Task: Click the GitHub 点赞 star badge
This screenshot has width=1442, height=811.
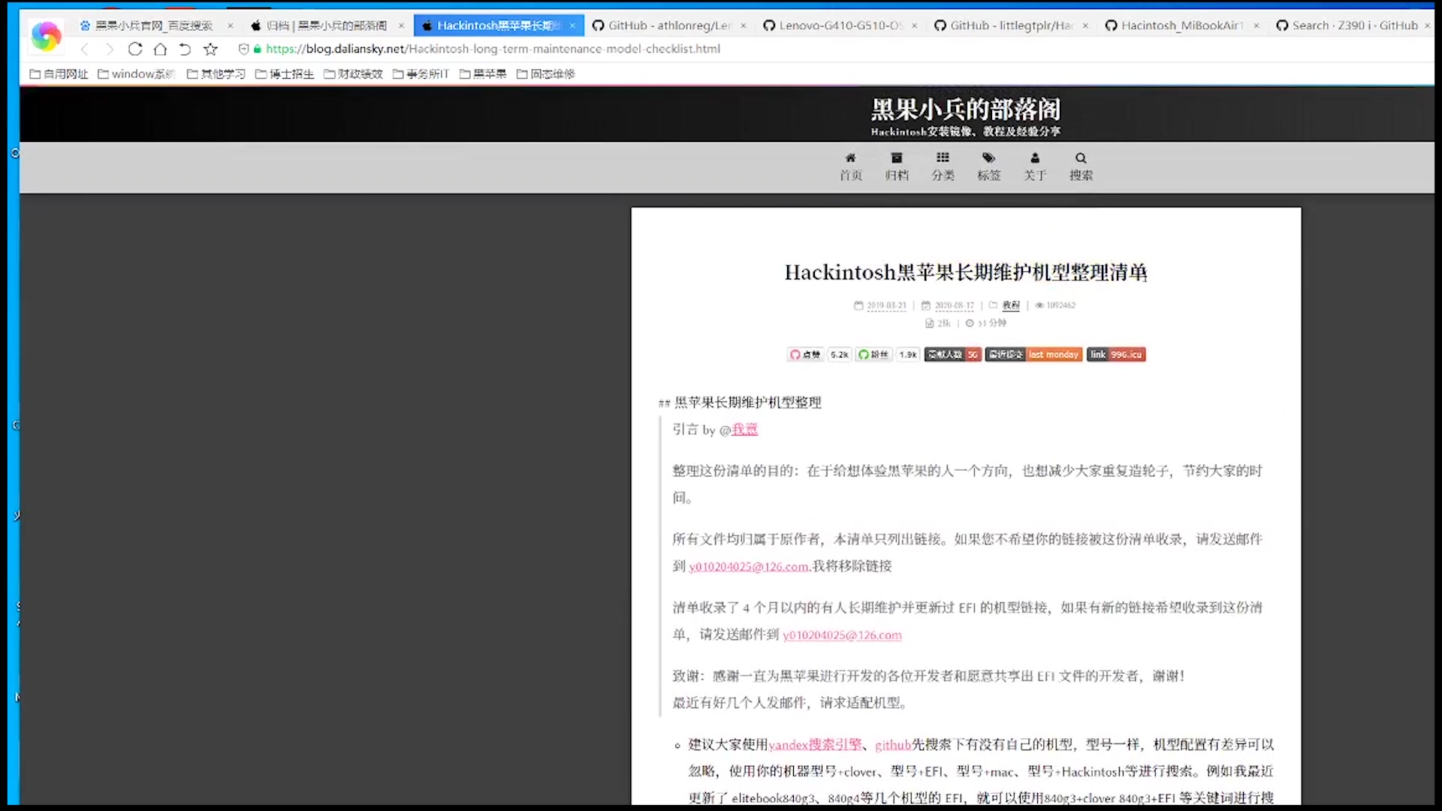Action: tap(805, 354)
